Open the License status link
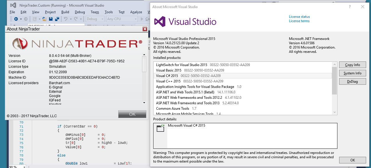The width and height of the screenshot is (371, 168). point(299,17)
